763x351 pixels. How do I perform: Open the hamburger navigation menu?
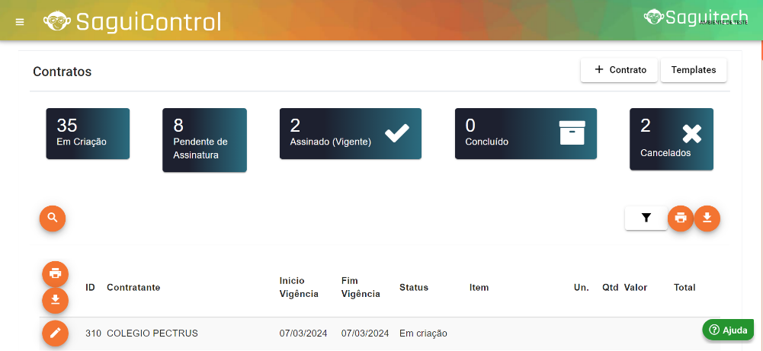[x=20, y=21]
